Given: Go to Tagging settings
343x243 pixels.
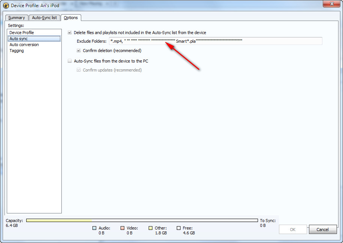Looking at the screenshot, I should (x=16, y=51).
